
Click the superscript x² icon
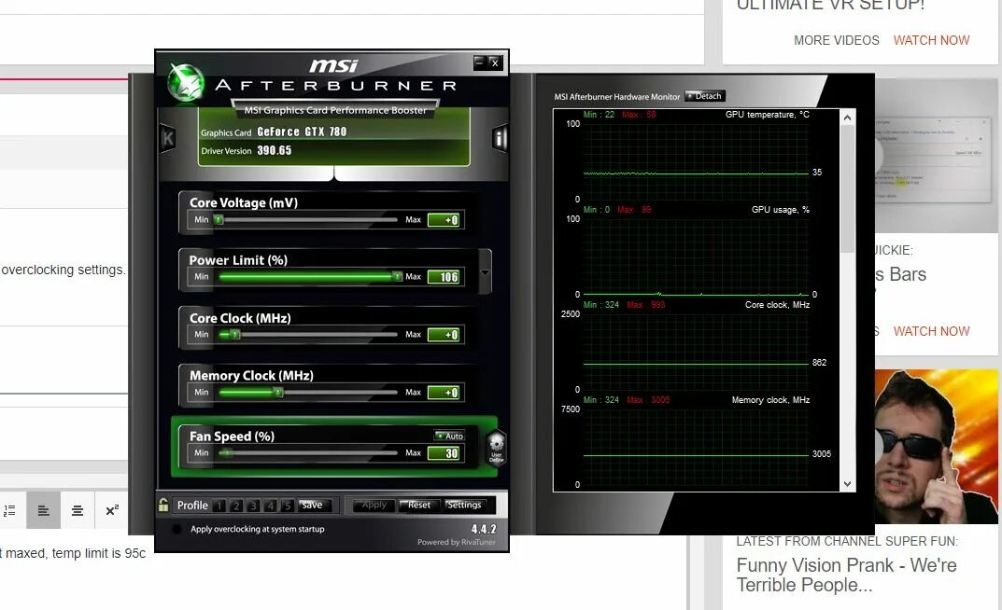click(112, 510)
